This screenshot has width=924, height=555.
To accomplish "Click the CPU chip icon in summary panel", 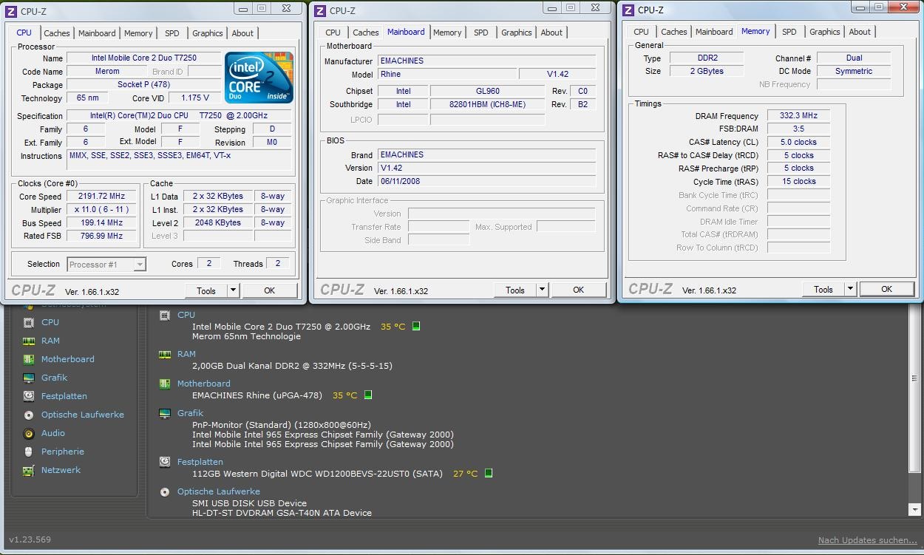I will 165,315.
